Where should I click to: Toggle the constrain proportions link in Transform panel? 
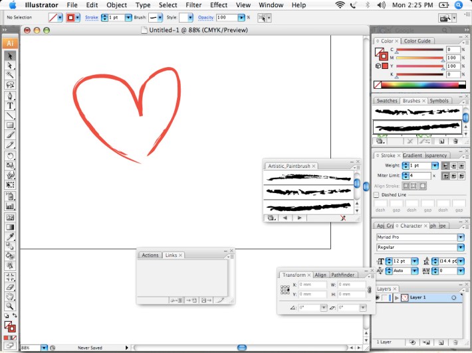369,289
